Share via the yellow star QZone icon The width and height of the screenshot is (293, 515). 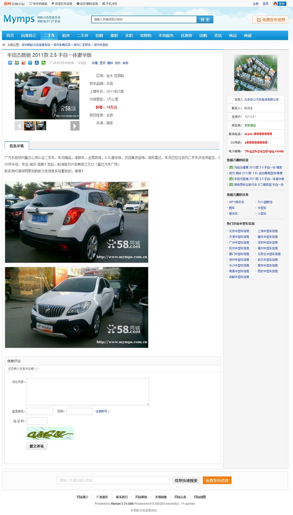click(x=16, y=63)
